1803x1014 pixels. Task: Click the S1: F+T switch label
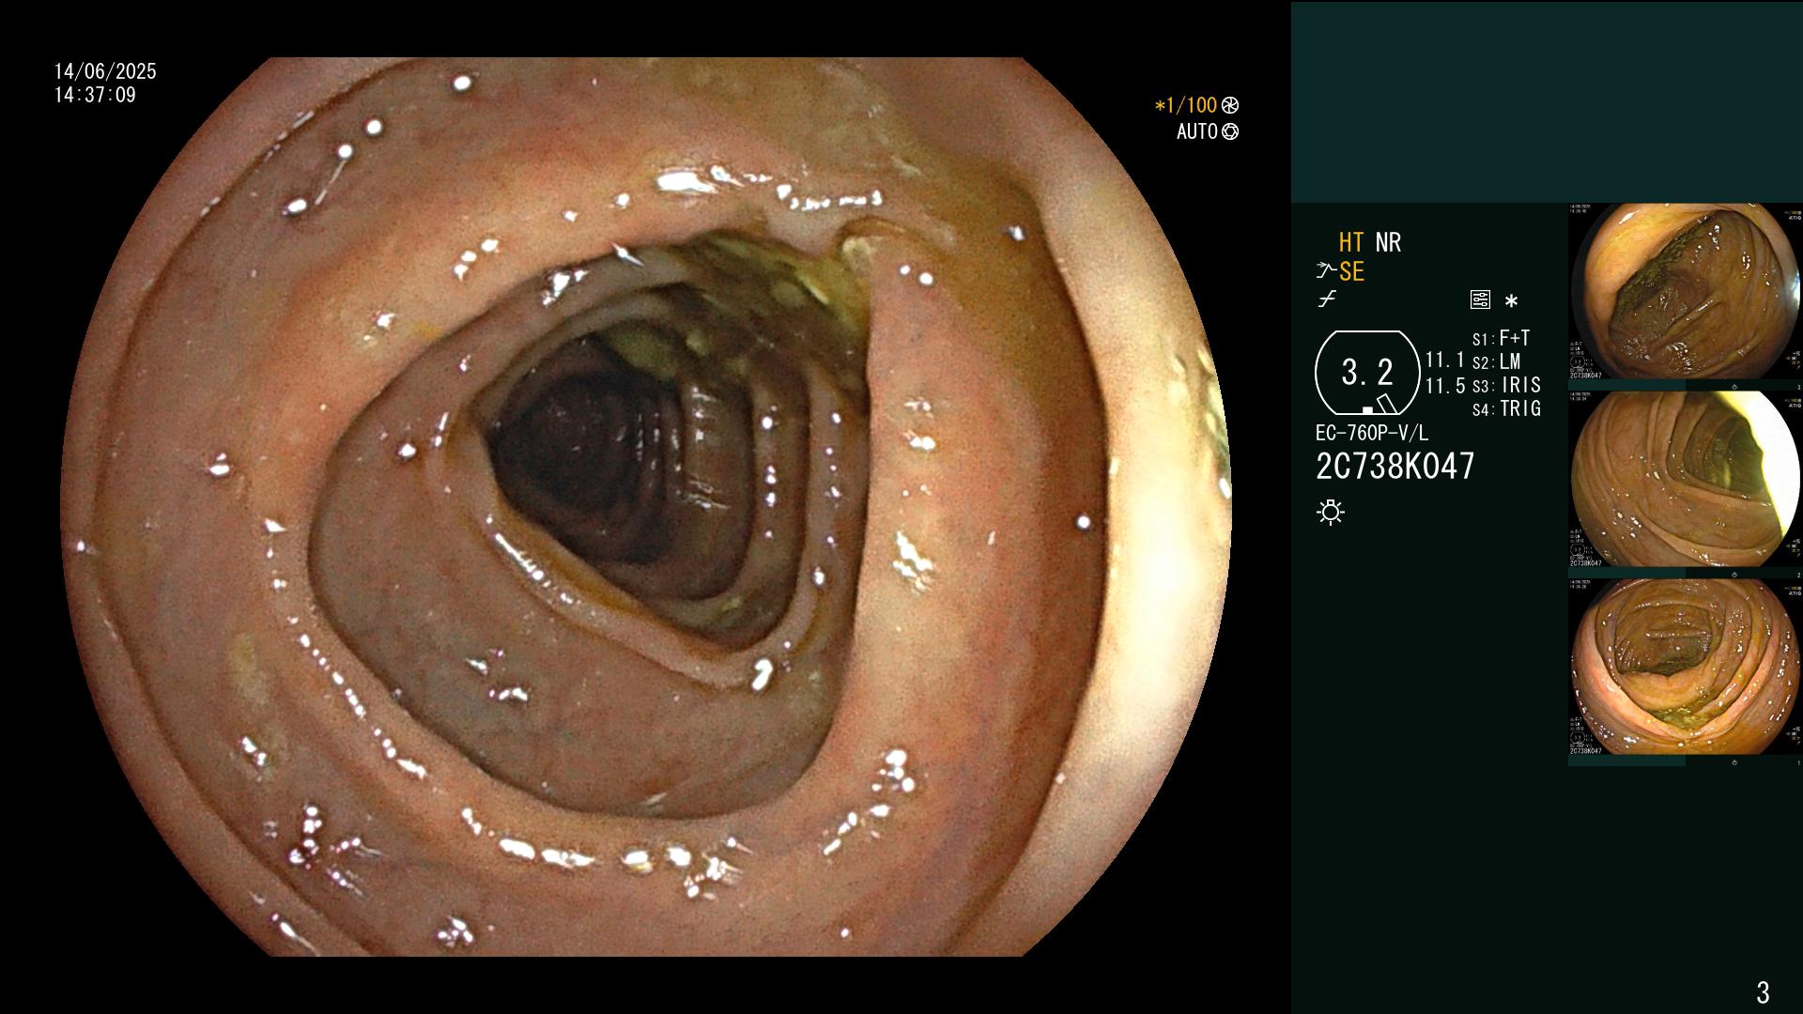tap(1502, 339)
